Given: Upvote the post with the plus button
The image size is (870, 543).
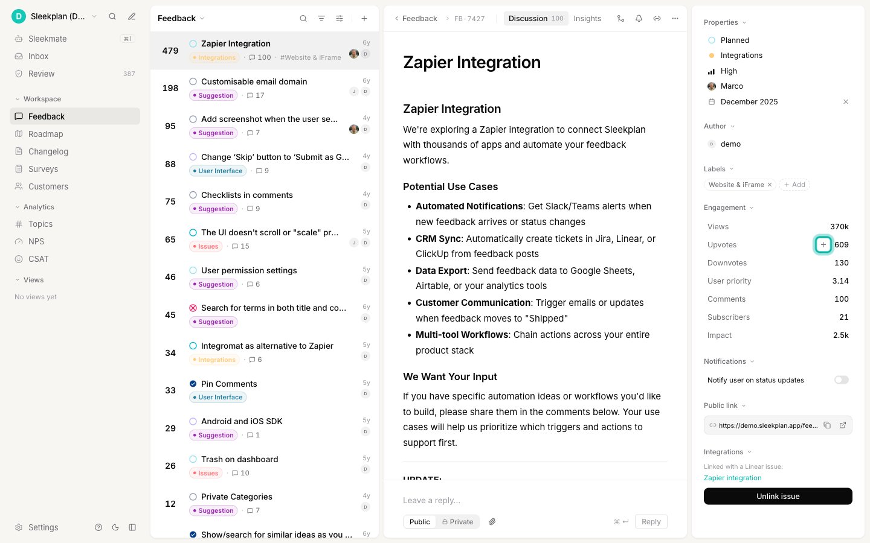Looking at the screenshot, I should pyautogui.click(x=823, y=245).
